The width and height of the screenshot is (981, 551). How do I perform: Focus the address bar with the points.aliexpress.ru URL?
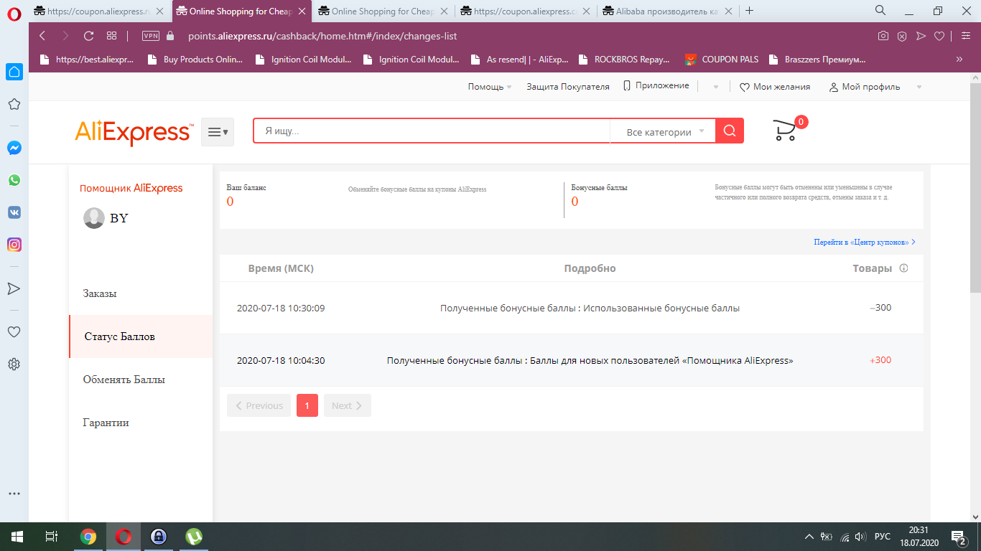pyautogui.click(x=322, y=36)
